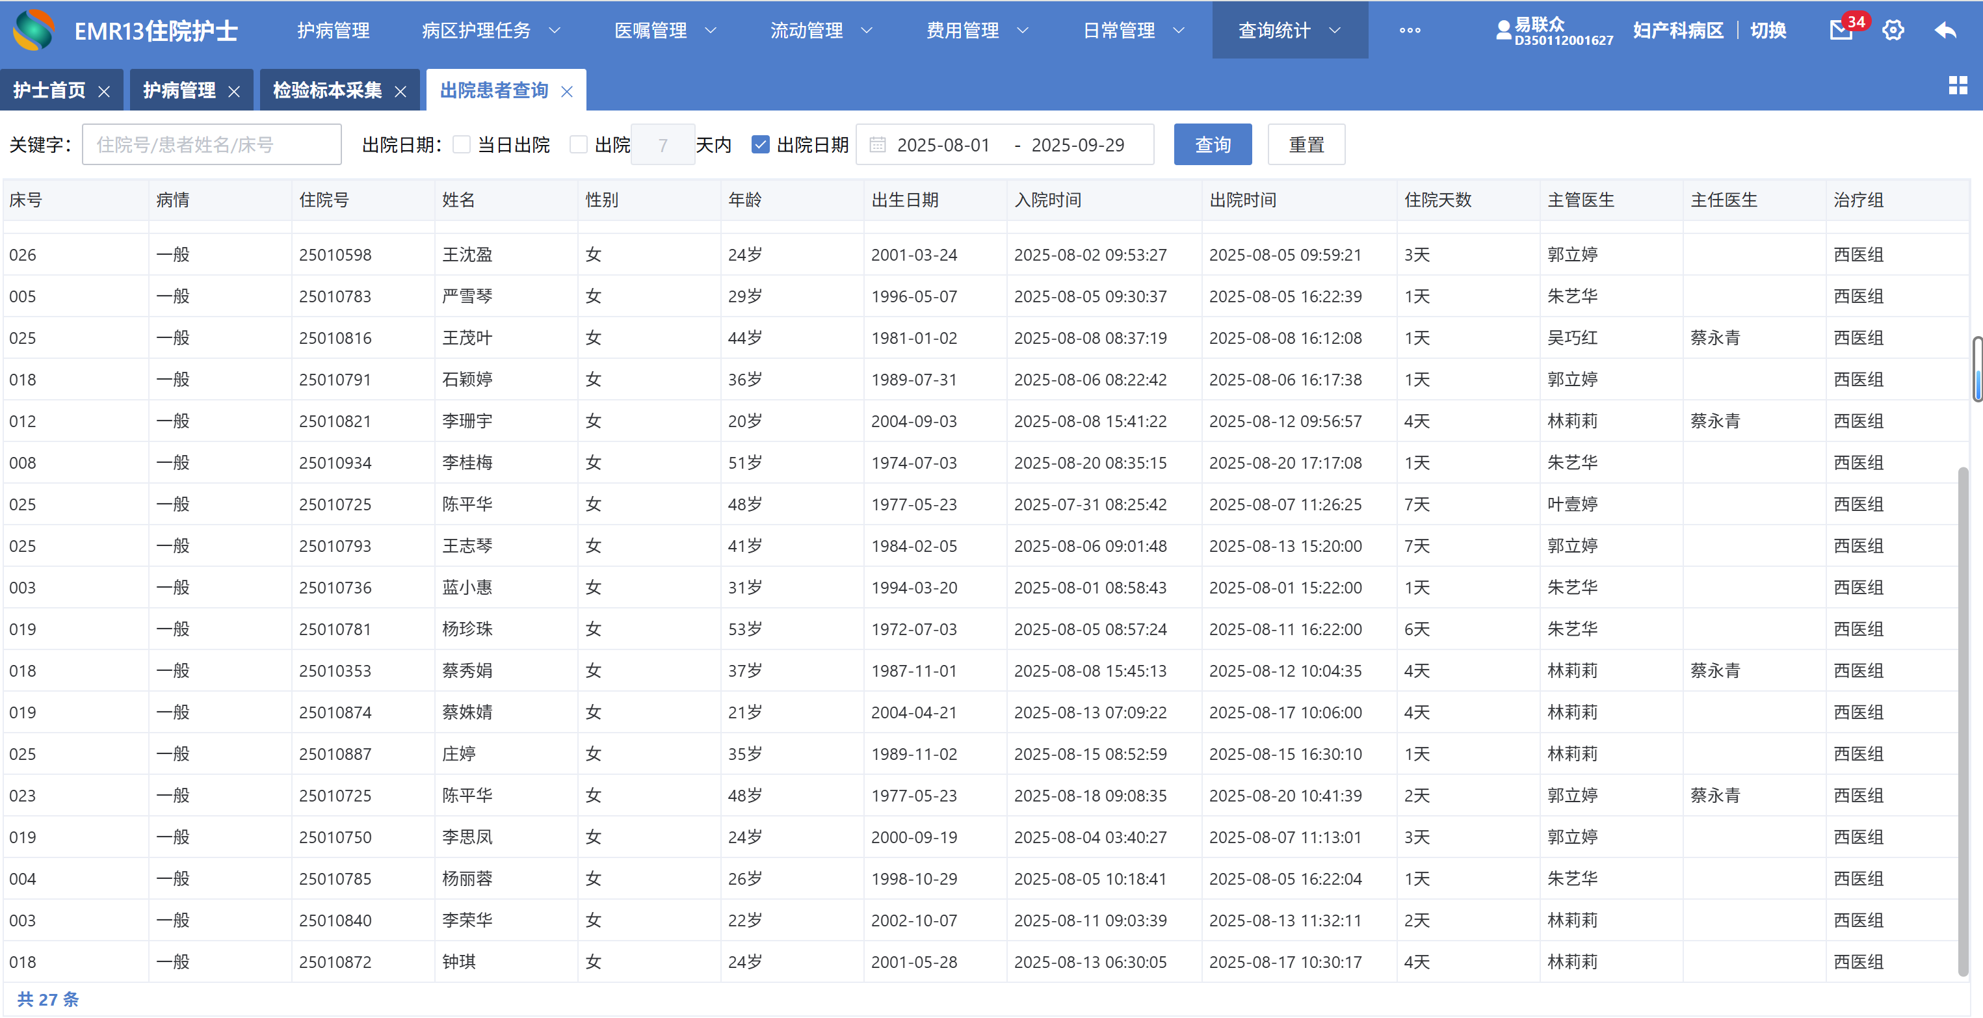Enable the 出院 N天内 checkbox

[578, 145]
